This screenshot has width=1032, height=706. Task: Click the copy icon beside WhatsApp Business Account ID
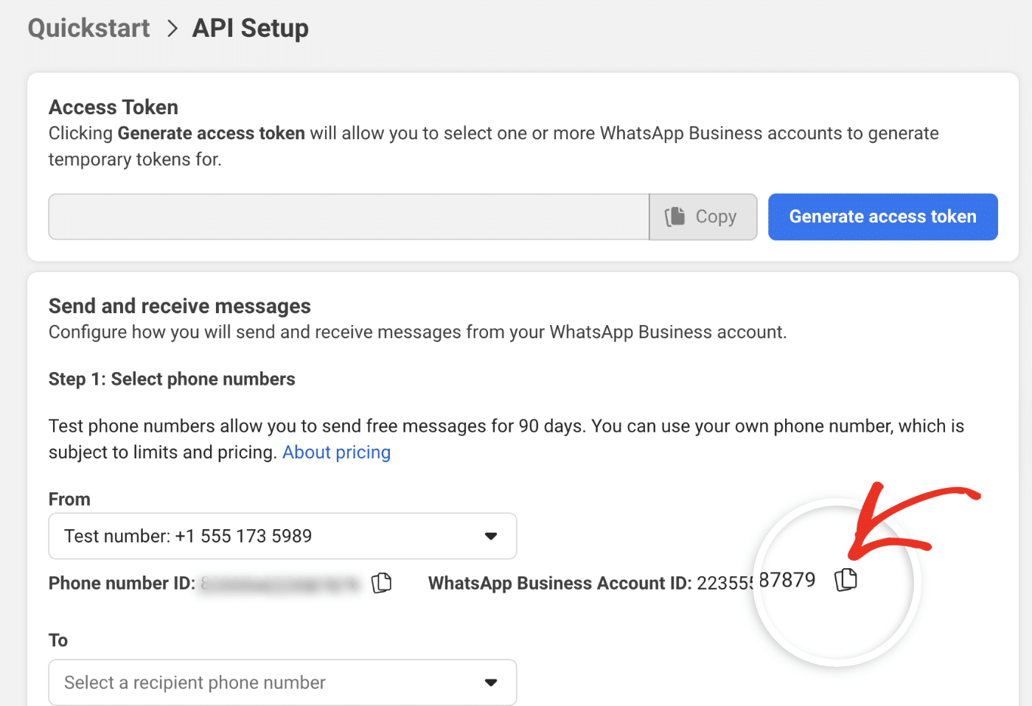tap(846, 580)
